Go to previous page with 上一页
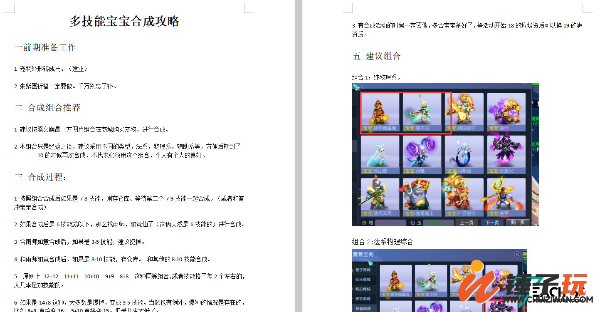600x312 pixels. [x=467, y=223]
